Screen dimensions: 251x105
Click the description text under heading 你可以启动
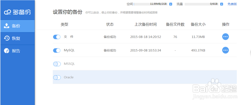pyautogui.click(x=121, y=13)
